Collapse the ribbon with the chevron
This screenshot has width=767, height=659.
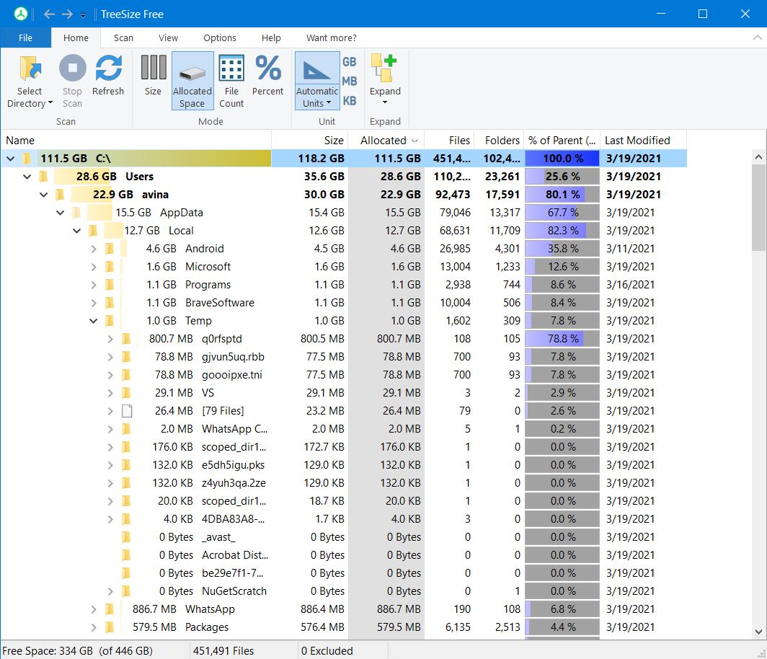pyautogui.click(x=757, y=37)
